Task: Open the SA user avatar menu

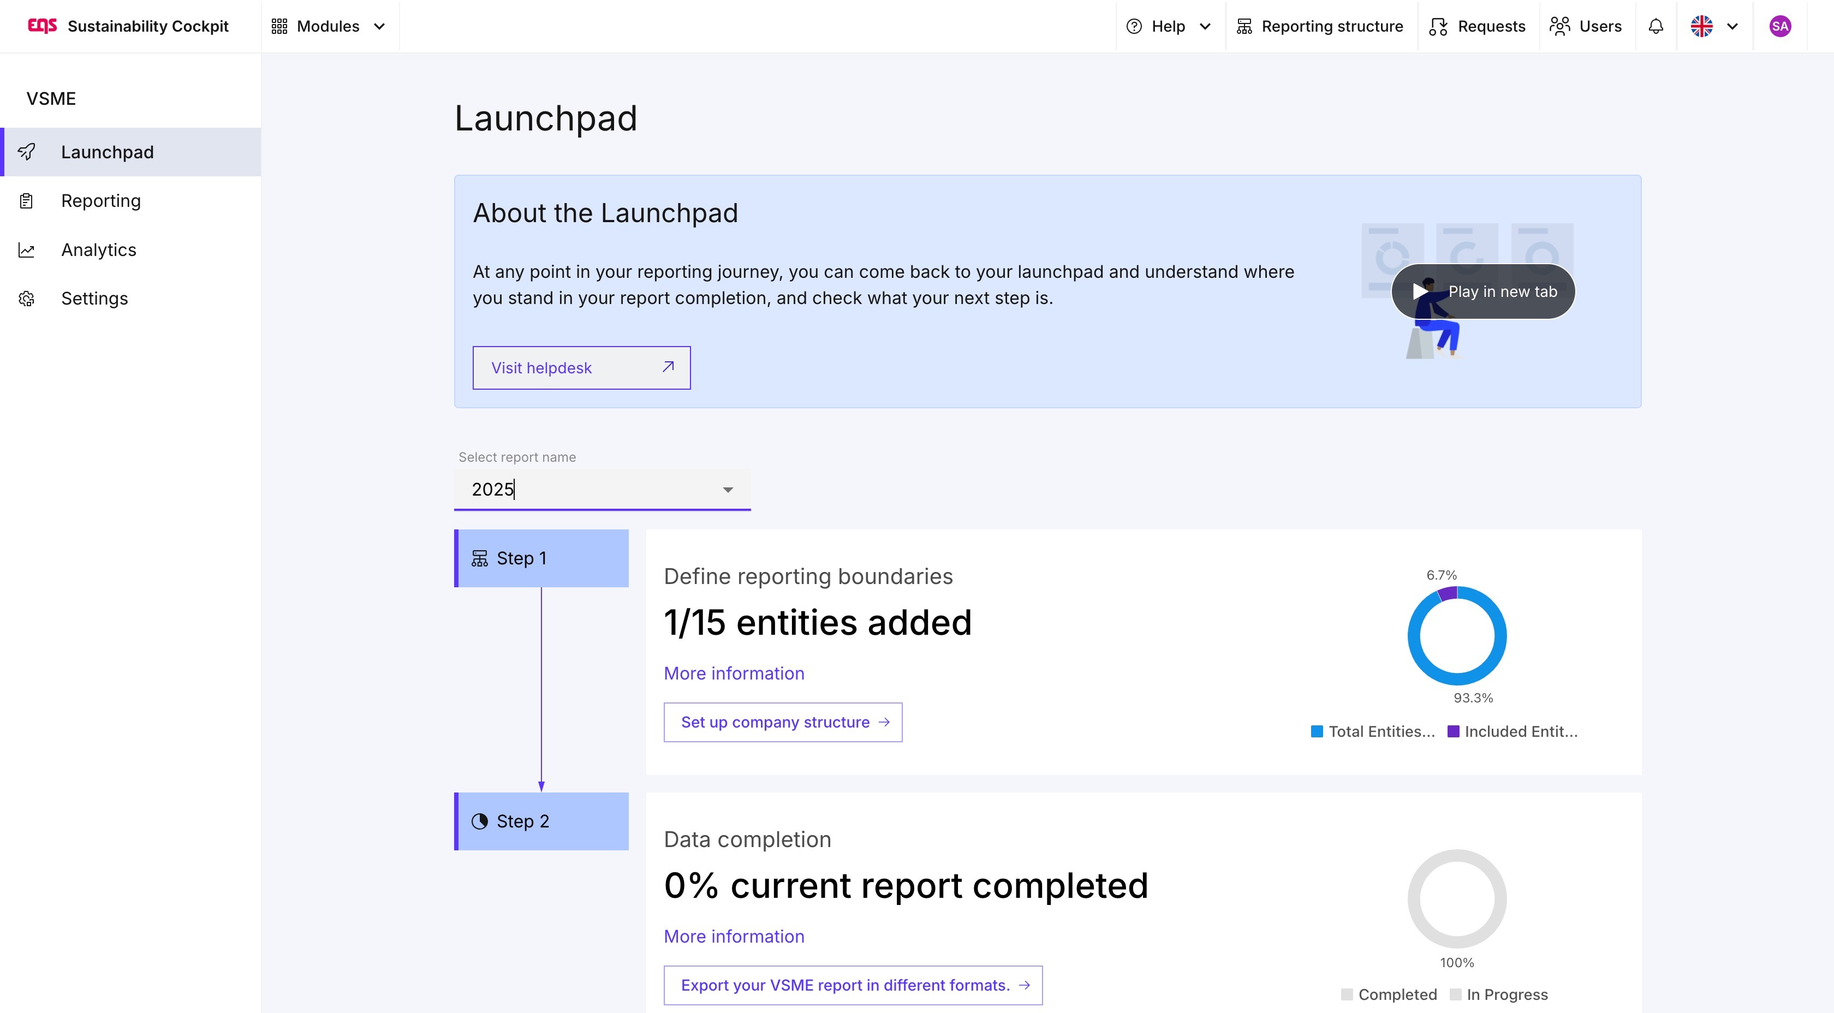Action: [x=1779, y=26]
